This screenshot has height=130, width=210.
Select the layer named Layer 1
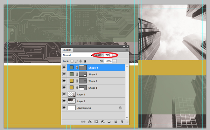click(x=81, y=95)
